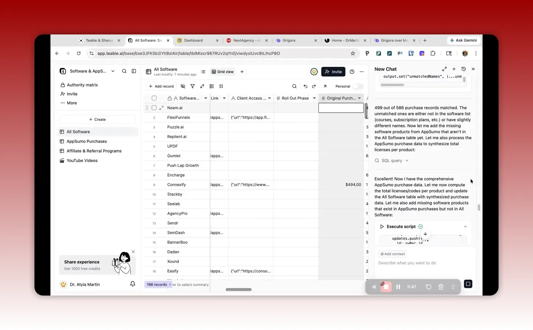Click the Add context button in chat

tap(393, 254)
